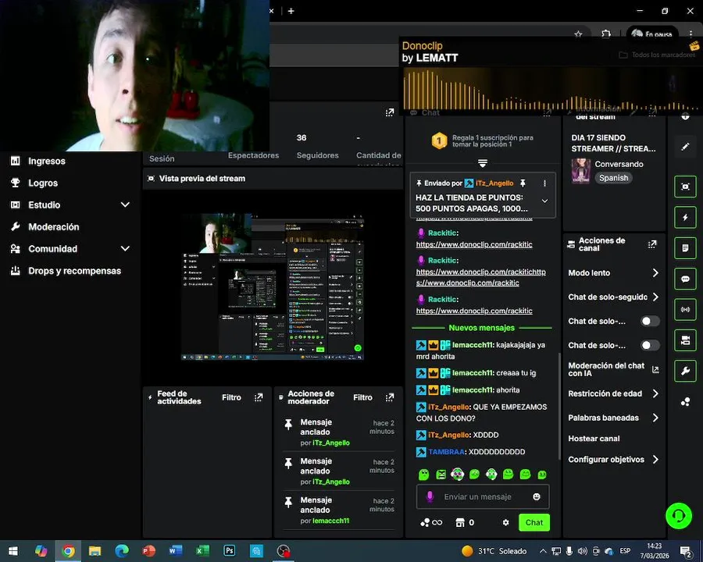Open the emoji picker in the message box
The height and width of the screenshot is (562, 703).
tap(536, 496)
